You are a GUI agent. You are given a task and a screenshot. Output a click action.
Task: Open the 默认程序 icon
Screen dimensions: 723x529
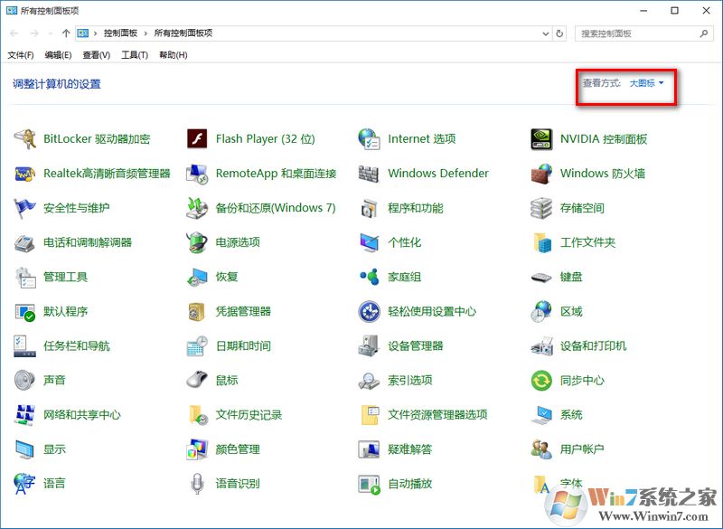pyautogui.click(x=25, y=312)
